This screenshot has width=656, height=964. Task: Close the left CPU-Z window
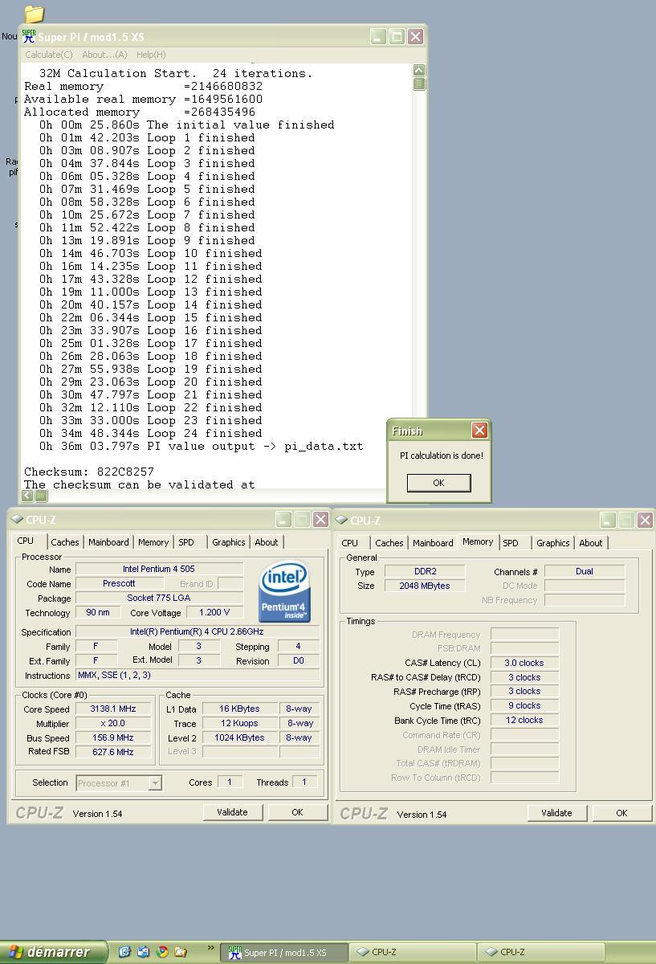(x=320, y=520)
